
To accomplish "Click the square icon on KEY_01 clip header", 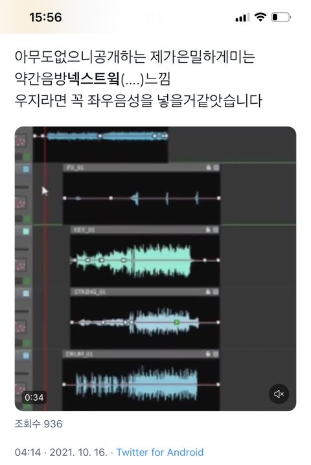I will pos(216,230).
